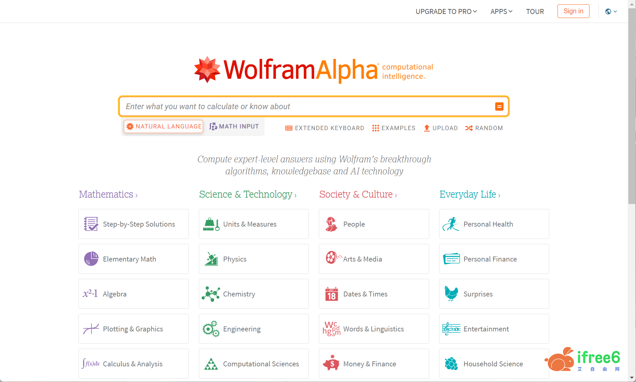Click the Money & Finance piggy bank icon
The width and height of the screenshot is (636, 382).
pos(331,364)
